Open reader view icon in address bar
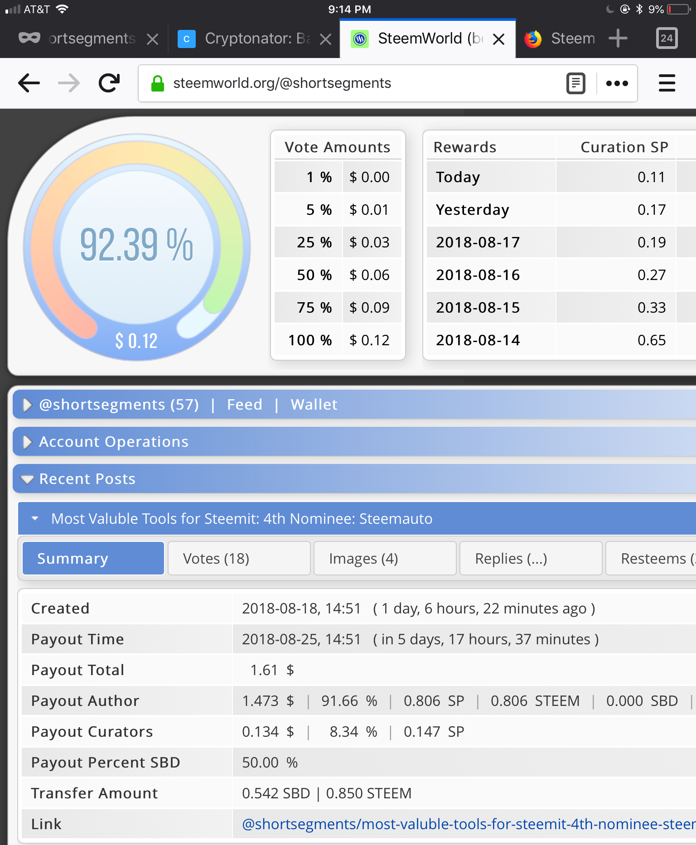 click(x=576, y=83)
